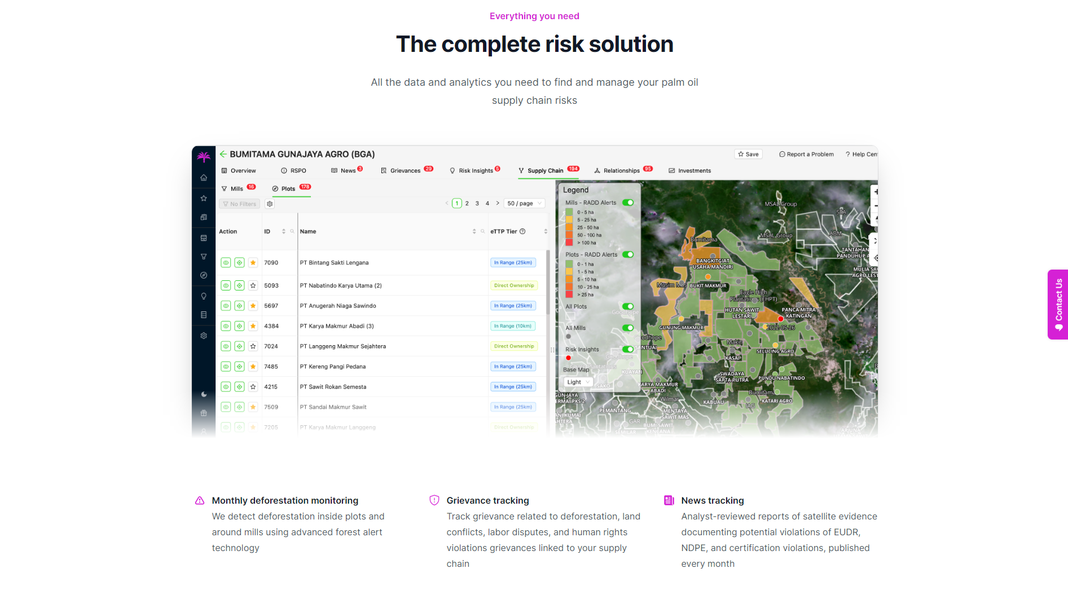This screenshot has height=608, width=1068.
Task: Locate PT Bintang Sakti Lengana on the map
Action: (x=239, y=263)
